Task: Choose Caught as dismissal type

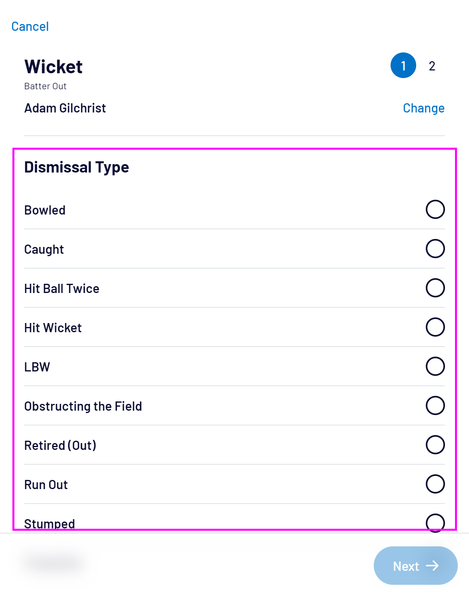Action: pos(435,249)
